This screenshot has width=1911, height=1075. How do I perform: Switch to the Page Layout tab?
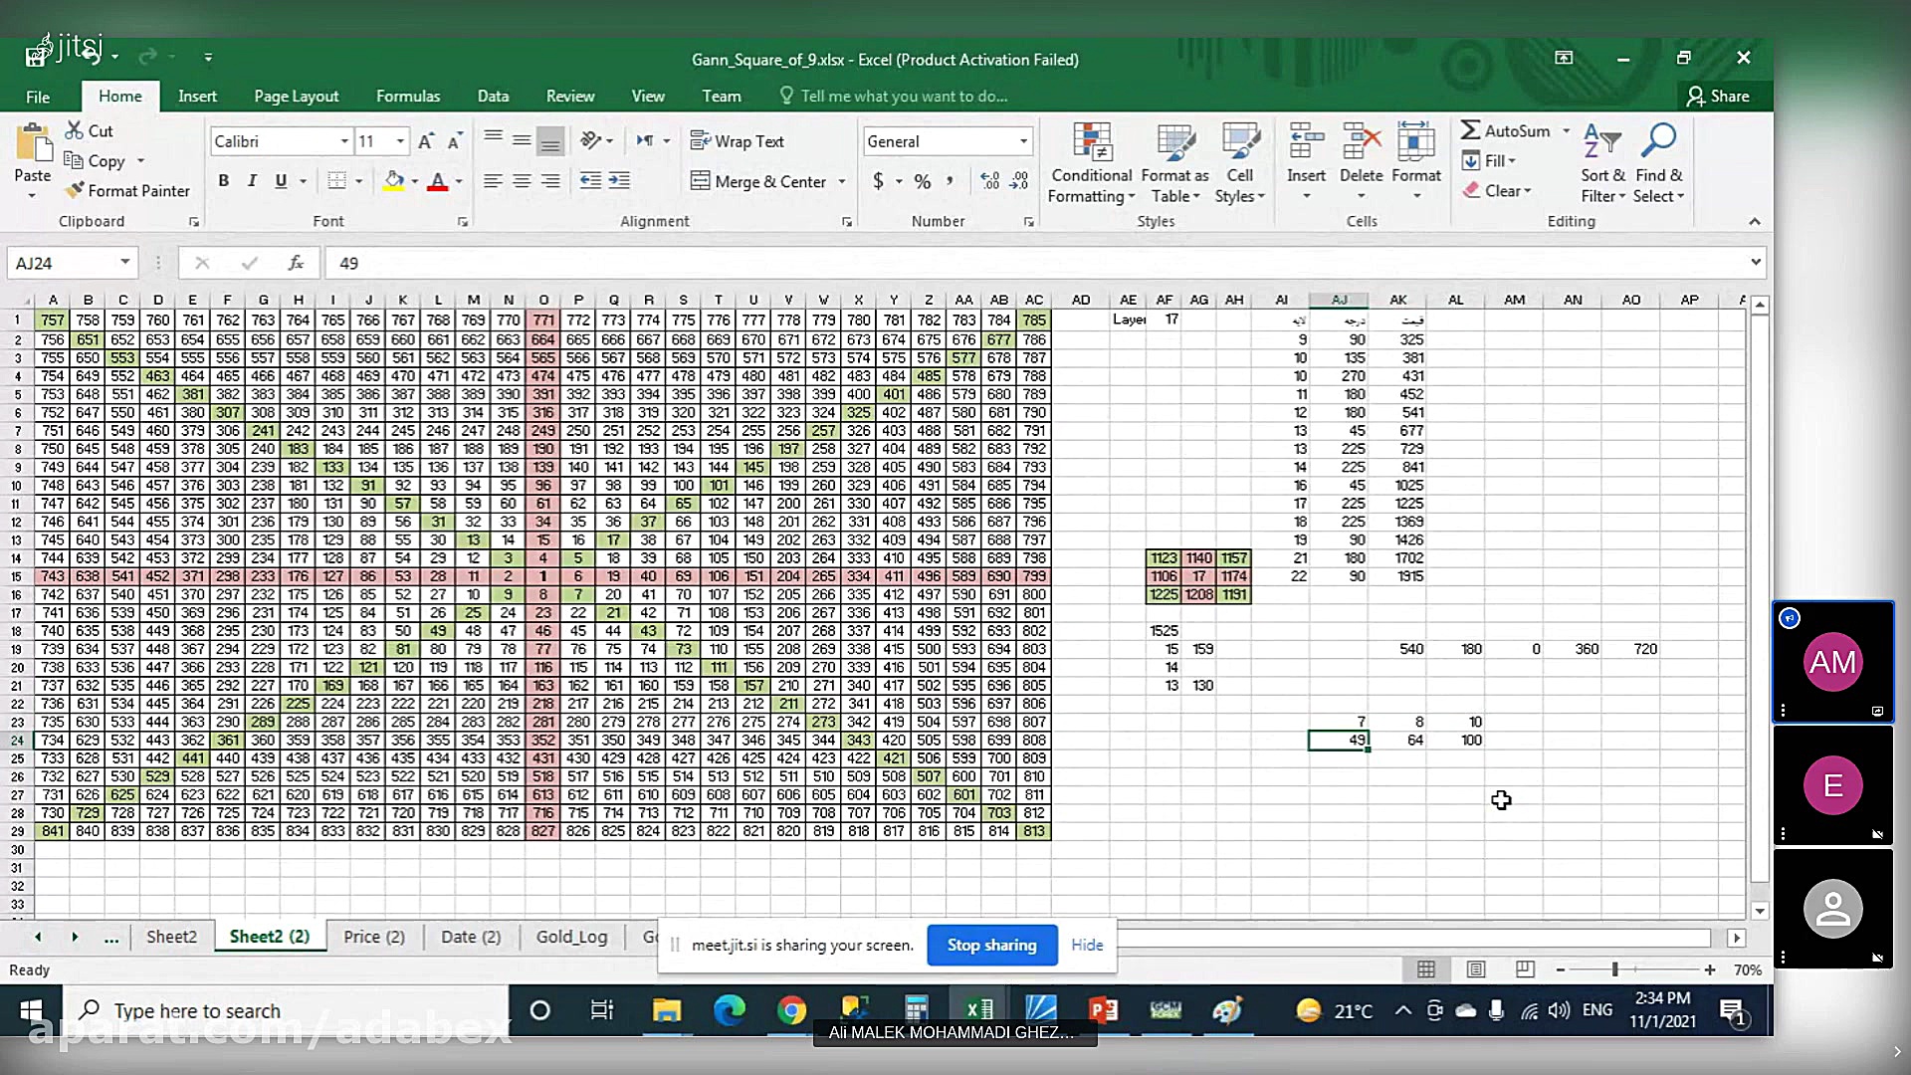296,96
